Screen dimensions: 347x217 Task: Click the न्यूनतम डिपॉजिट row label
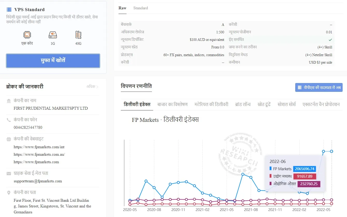(132, 40)
